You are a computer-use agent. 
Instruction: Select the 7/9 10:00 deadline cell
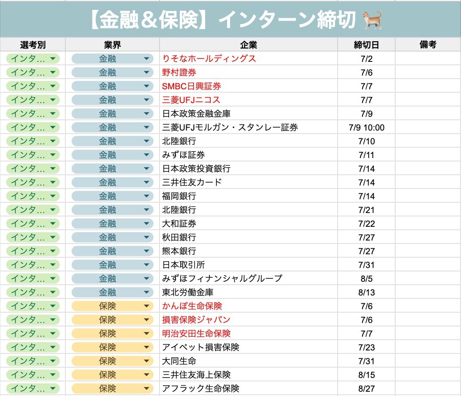pyautogui.click(x=366, y=128)
